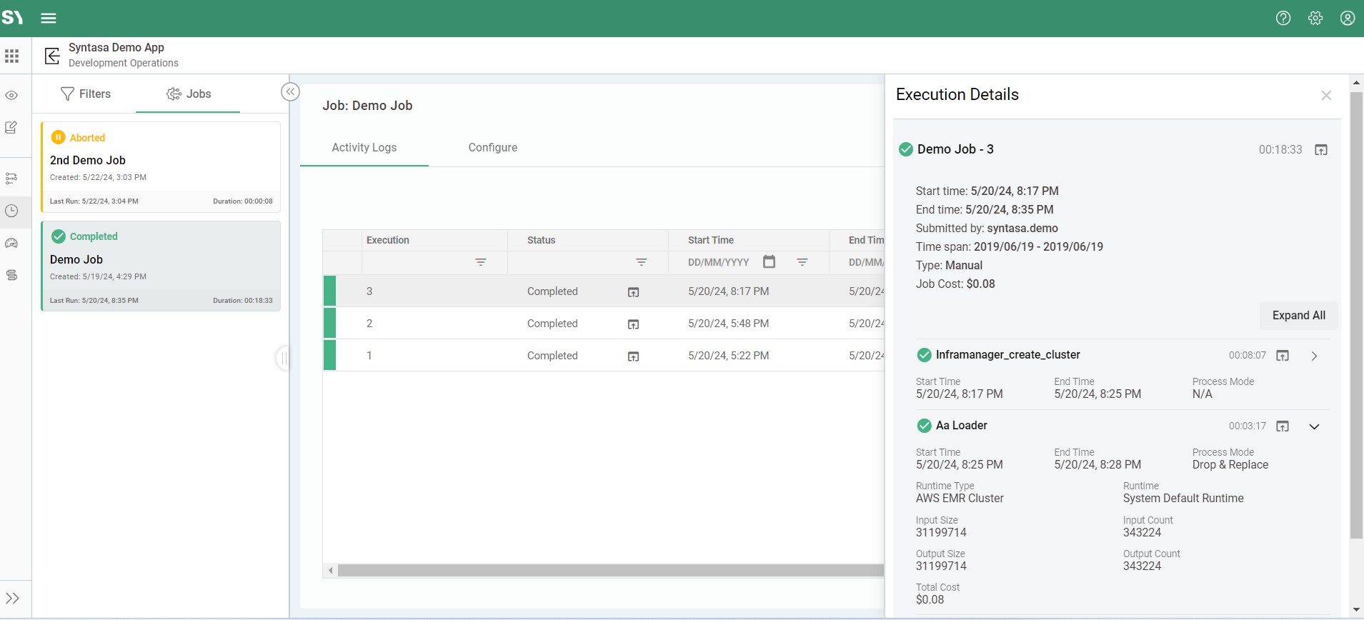This screenshot has width=1364, height=620.
Task: Open the user account profile icon
Action: (x=1348, y=19)
